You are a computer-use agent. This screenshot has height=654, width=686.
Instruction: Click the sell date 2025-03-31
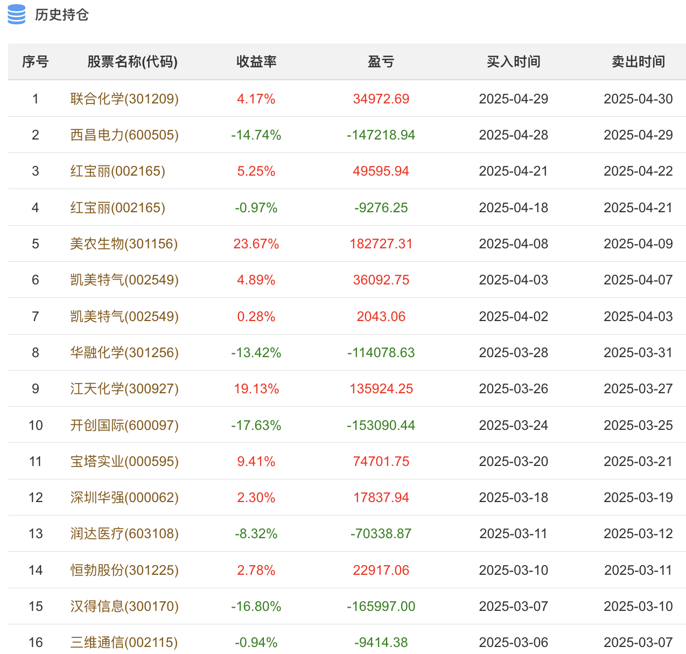pyautogui.click(x=639, y=353)
